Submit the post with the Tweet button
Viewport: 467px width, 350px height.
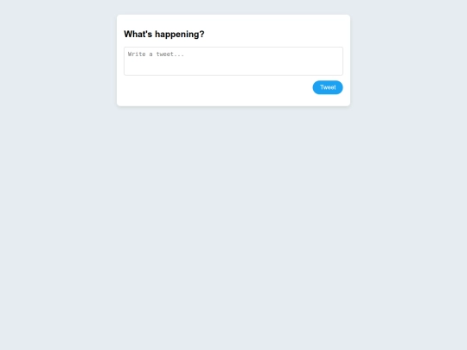[328, 87]
